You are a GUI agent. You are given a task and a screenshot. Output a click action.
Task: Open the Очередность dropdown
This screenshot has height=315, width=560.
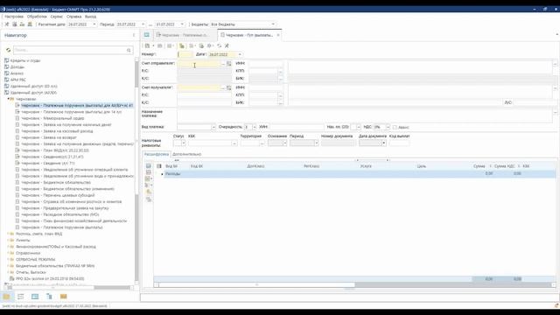pyautogui.click(x=255, y=127)
